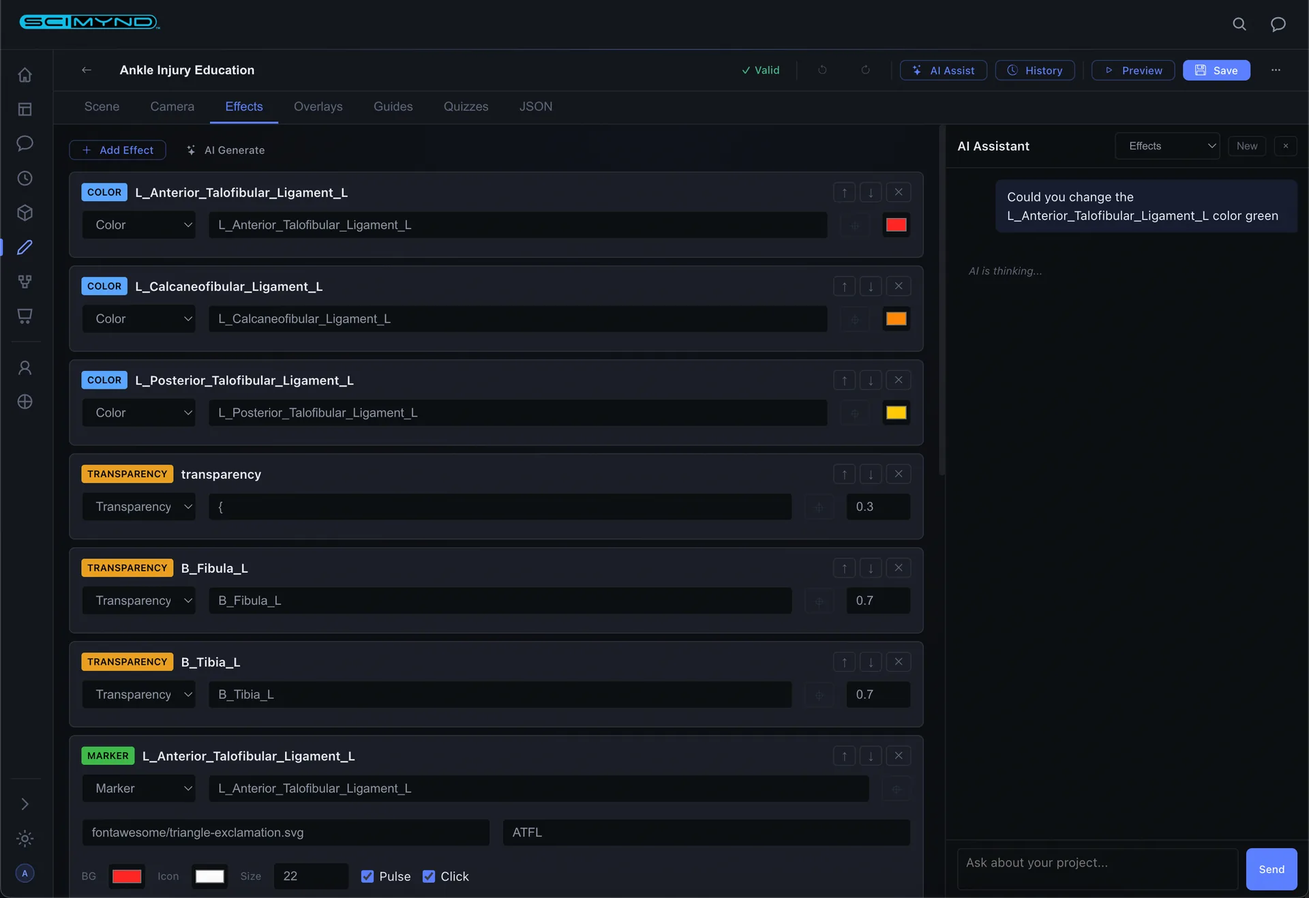Open the JSON tab

(x=536, y=106)
